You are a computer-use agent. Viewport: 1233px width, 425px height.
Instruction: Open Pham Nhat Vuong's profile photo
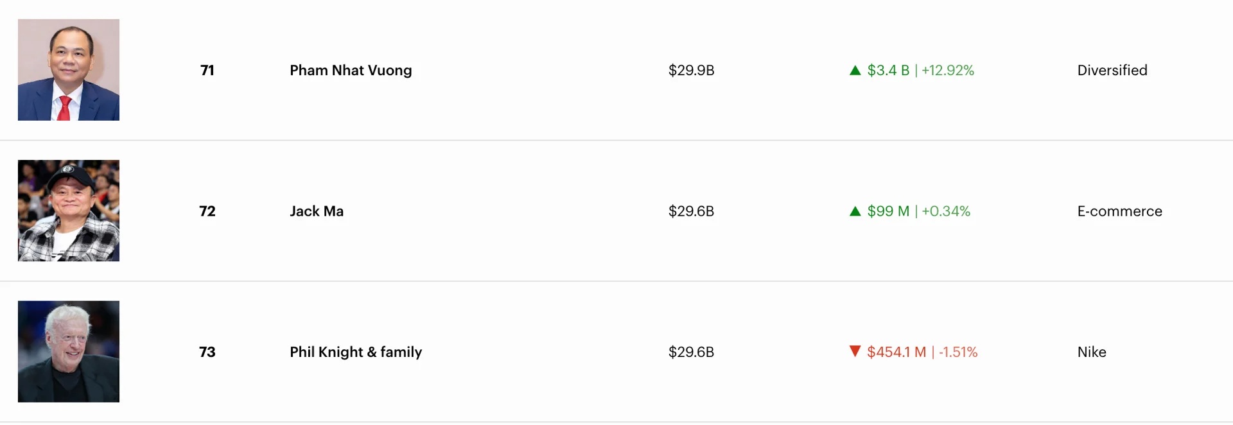[69, 70]
